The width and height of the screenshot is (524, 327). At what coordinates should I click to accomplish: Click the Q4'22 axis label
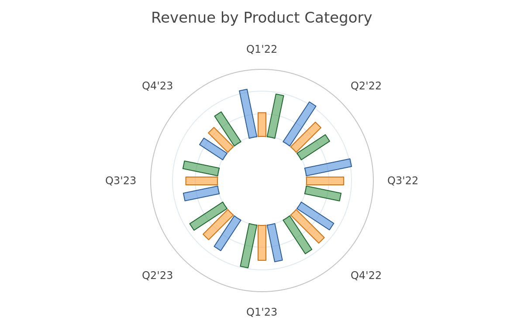pyautogui.click(x=366, y=276)
